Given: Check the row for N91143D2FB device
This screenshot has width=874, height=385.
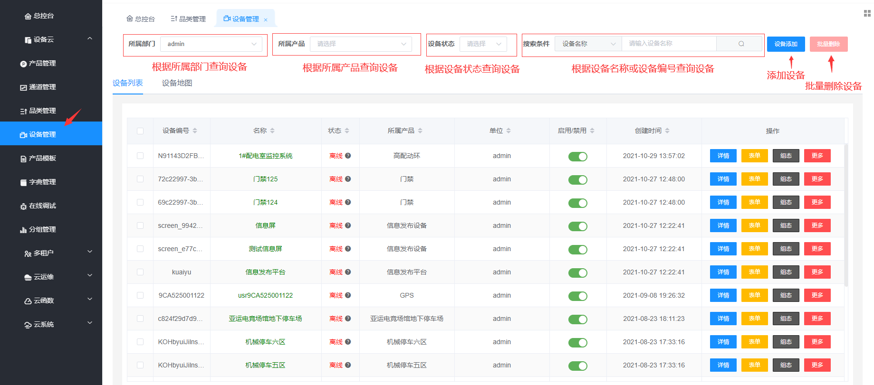Looking at the screenshot, I should coord(140,156).
